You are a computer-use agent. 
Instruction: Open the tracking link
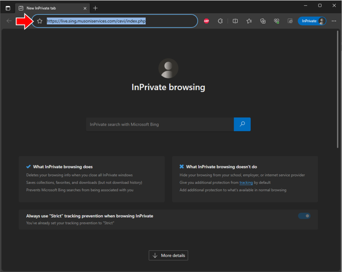point(246,183)
